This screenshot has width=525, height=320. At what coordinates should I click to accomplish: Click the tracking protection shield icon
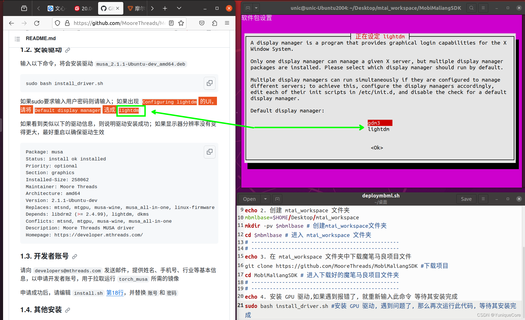(57, 23)
